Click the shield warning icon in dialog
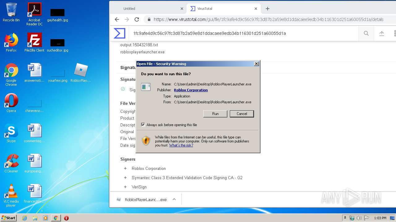This screenshot has height=222, width=396. pyautogui.click(x=146, y=141)
